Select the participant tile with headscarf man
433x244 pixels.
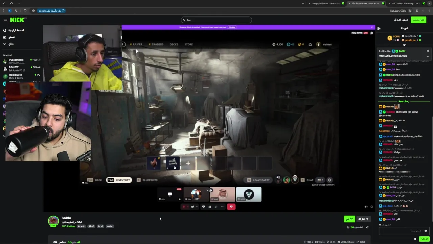[223, 195]
